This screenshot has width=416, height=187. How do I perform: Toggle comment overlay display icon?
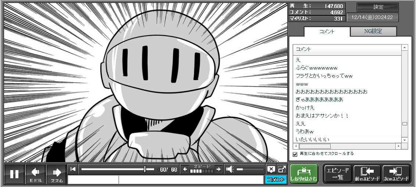[x=271, y=169]
